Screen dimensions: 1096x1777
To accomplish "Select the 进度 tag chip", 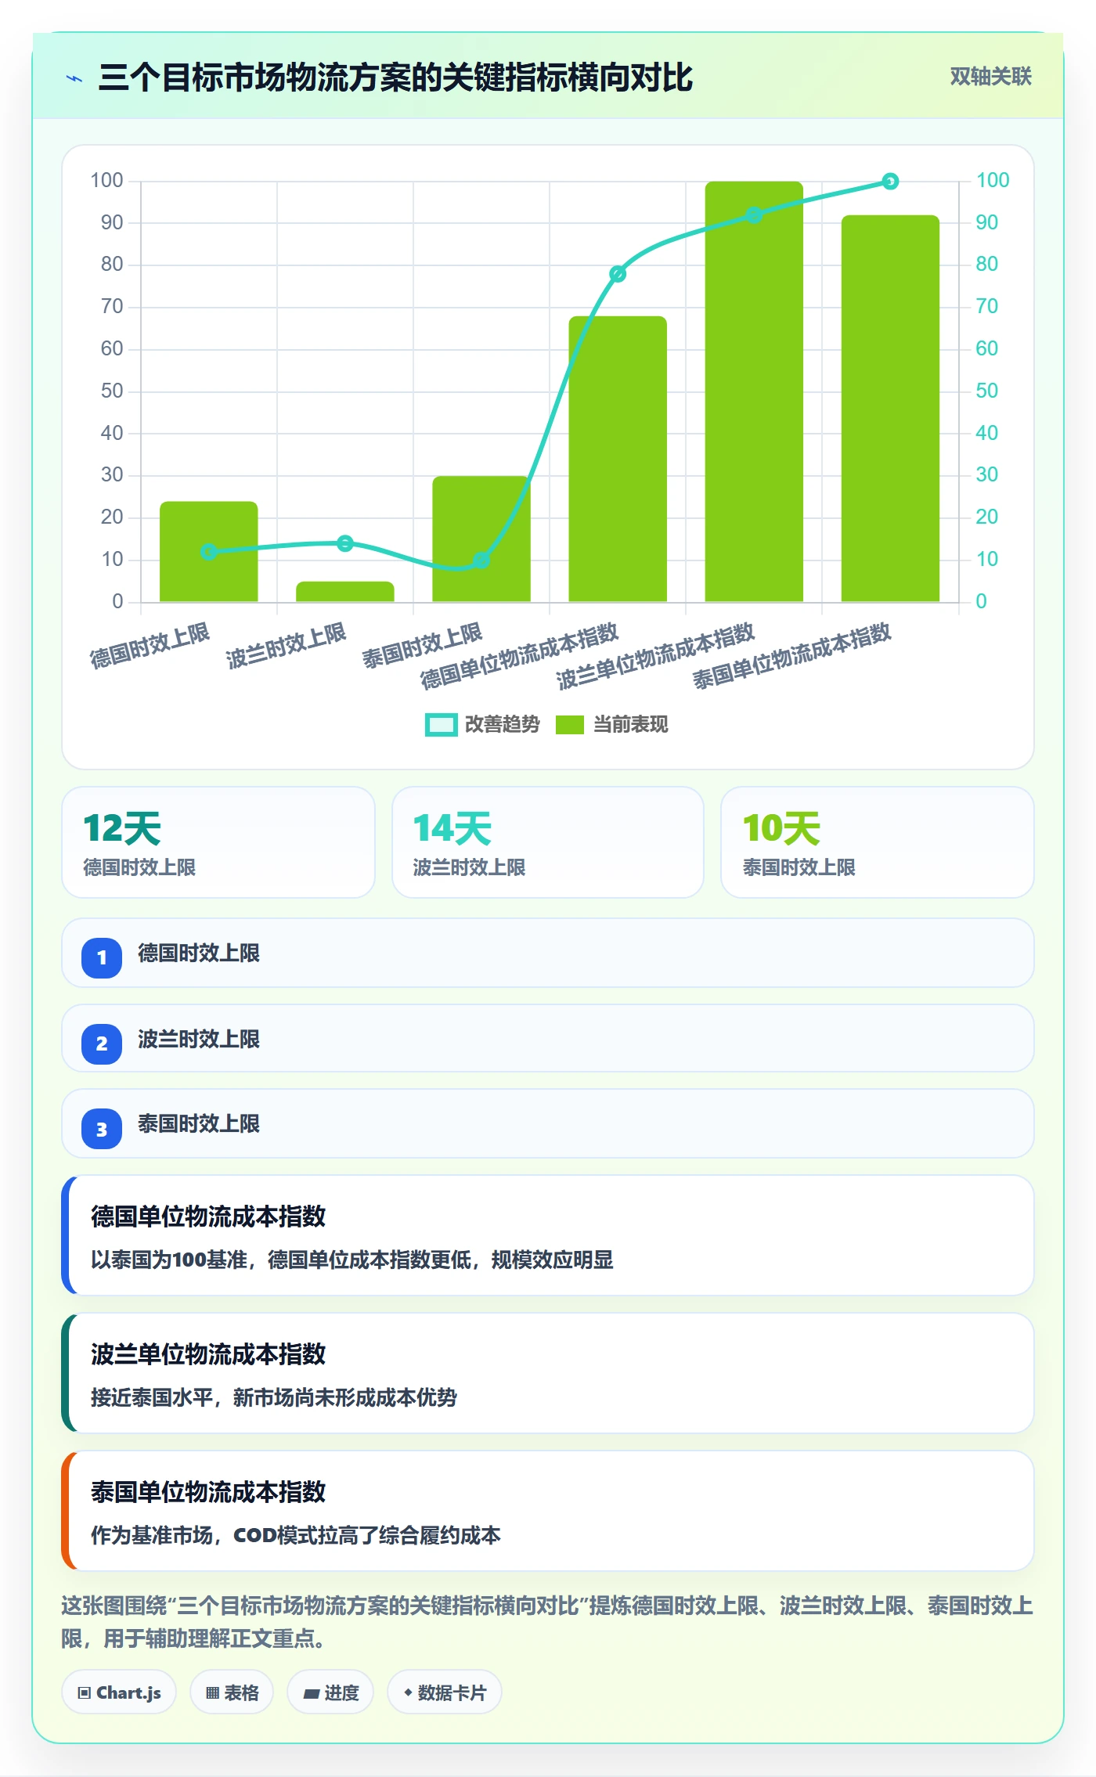I will pyautogui.click(x=330, y=1692).
